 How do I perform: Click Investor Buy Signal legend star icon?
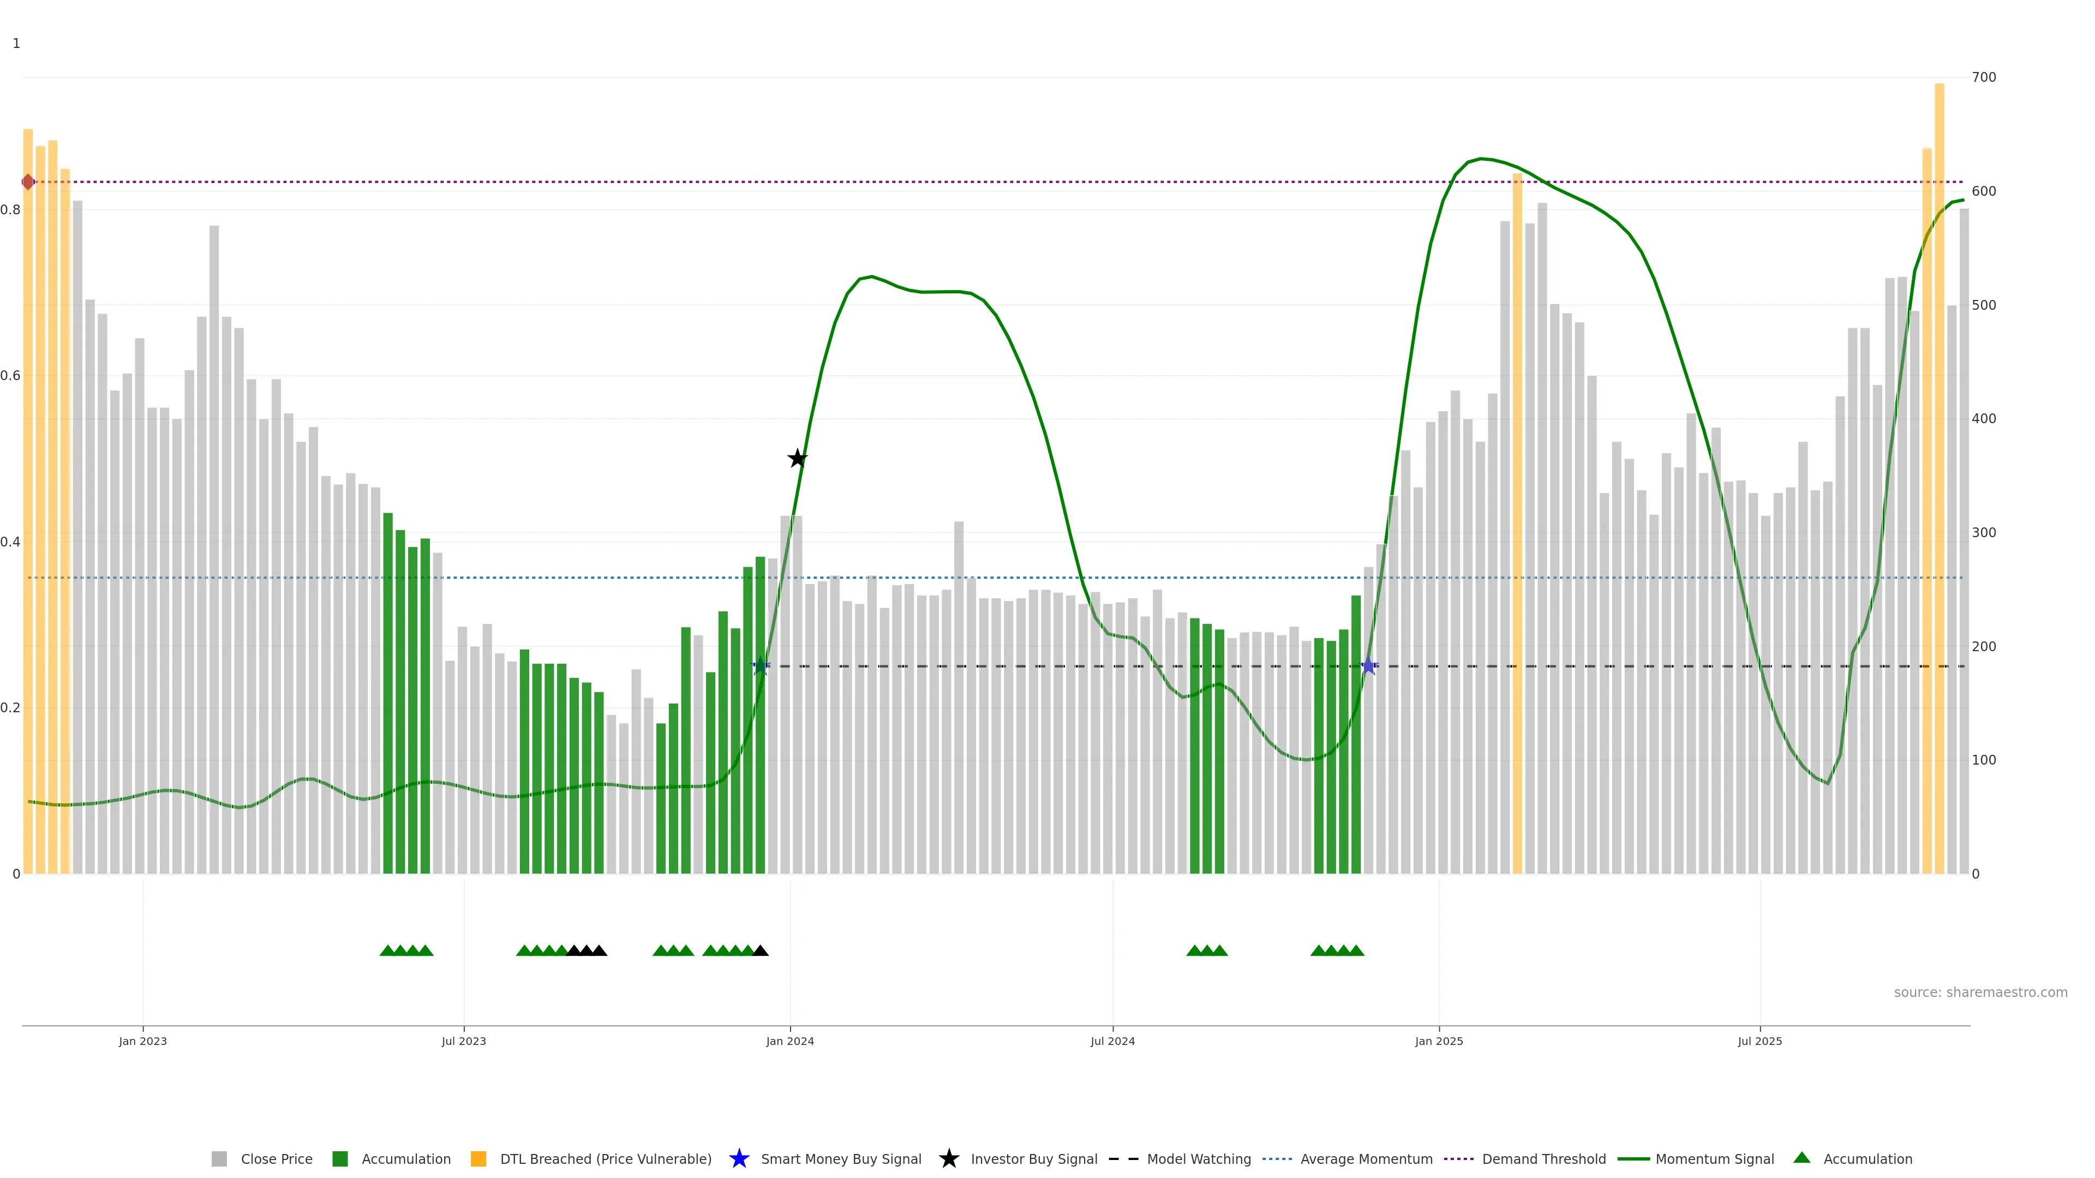pos(949,1159)
